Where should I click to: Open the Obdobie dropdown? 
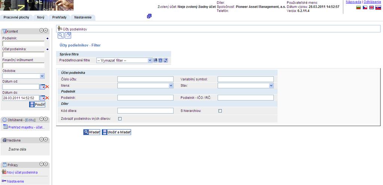[24, 76]
